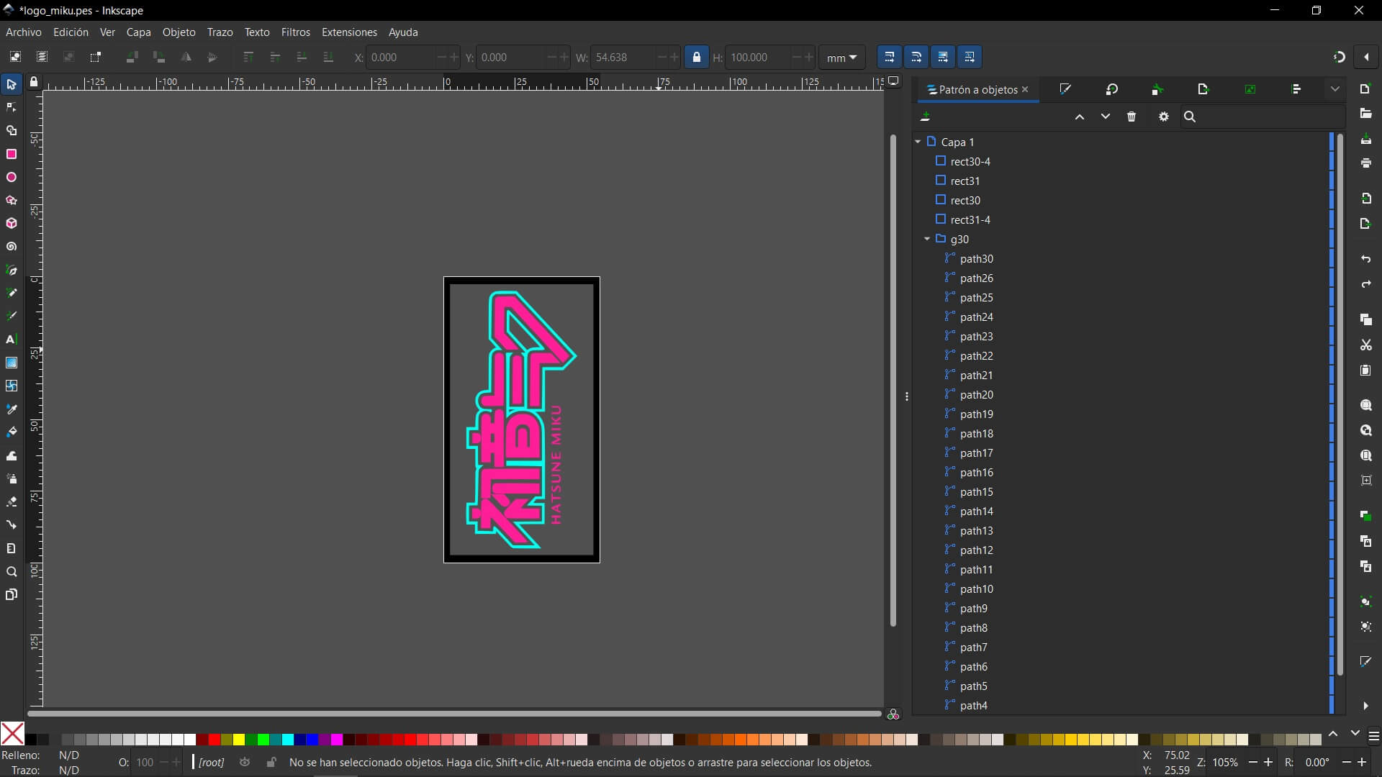Toggle move patterns with object
Image resolution: width=1382 pixels, height=777 pixels.
tap(970, 57)
